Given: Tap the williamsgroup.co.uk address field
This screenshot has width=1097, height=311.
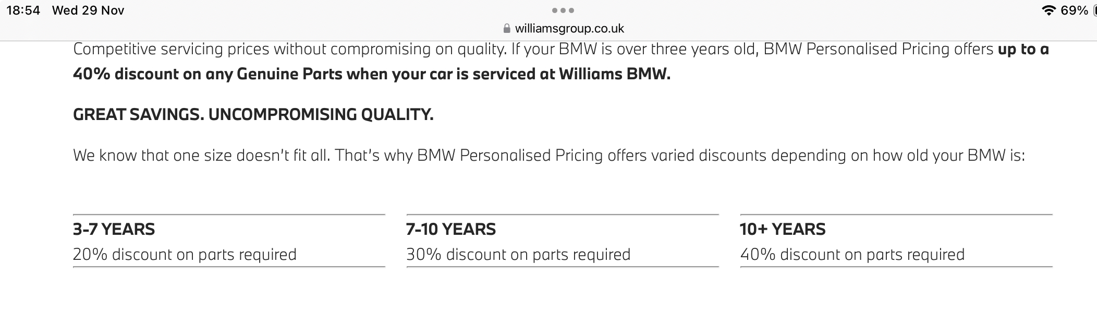Looking at the screenshot, I should click(569, 29).
